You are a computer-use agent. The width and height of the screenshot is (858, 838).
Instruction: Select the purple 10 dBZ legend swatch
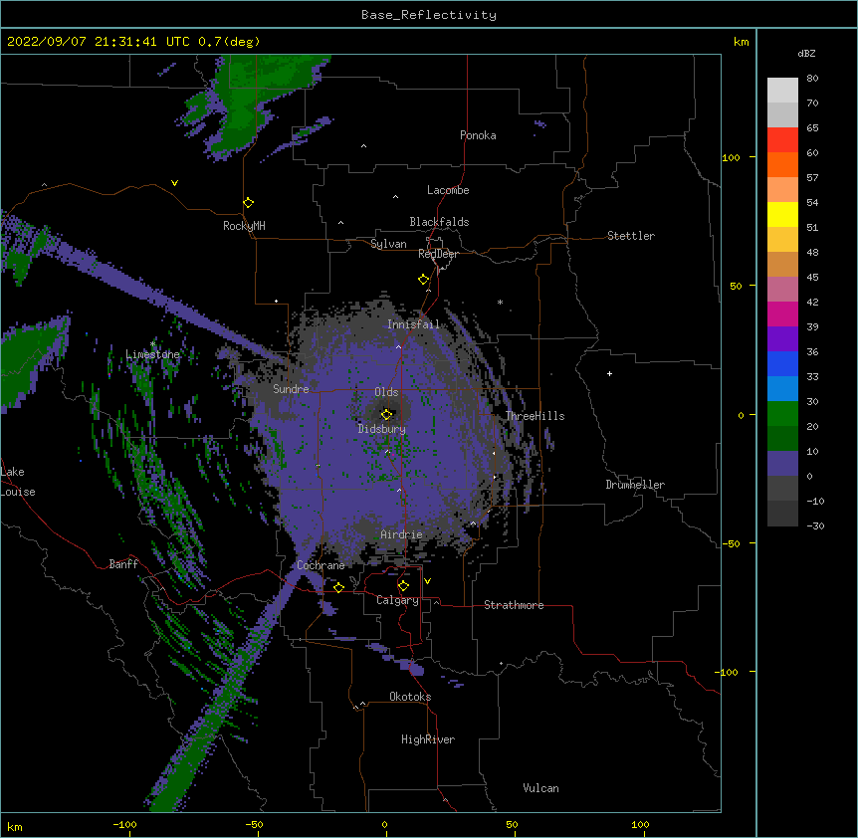[782, 464]
